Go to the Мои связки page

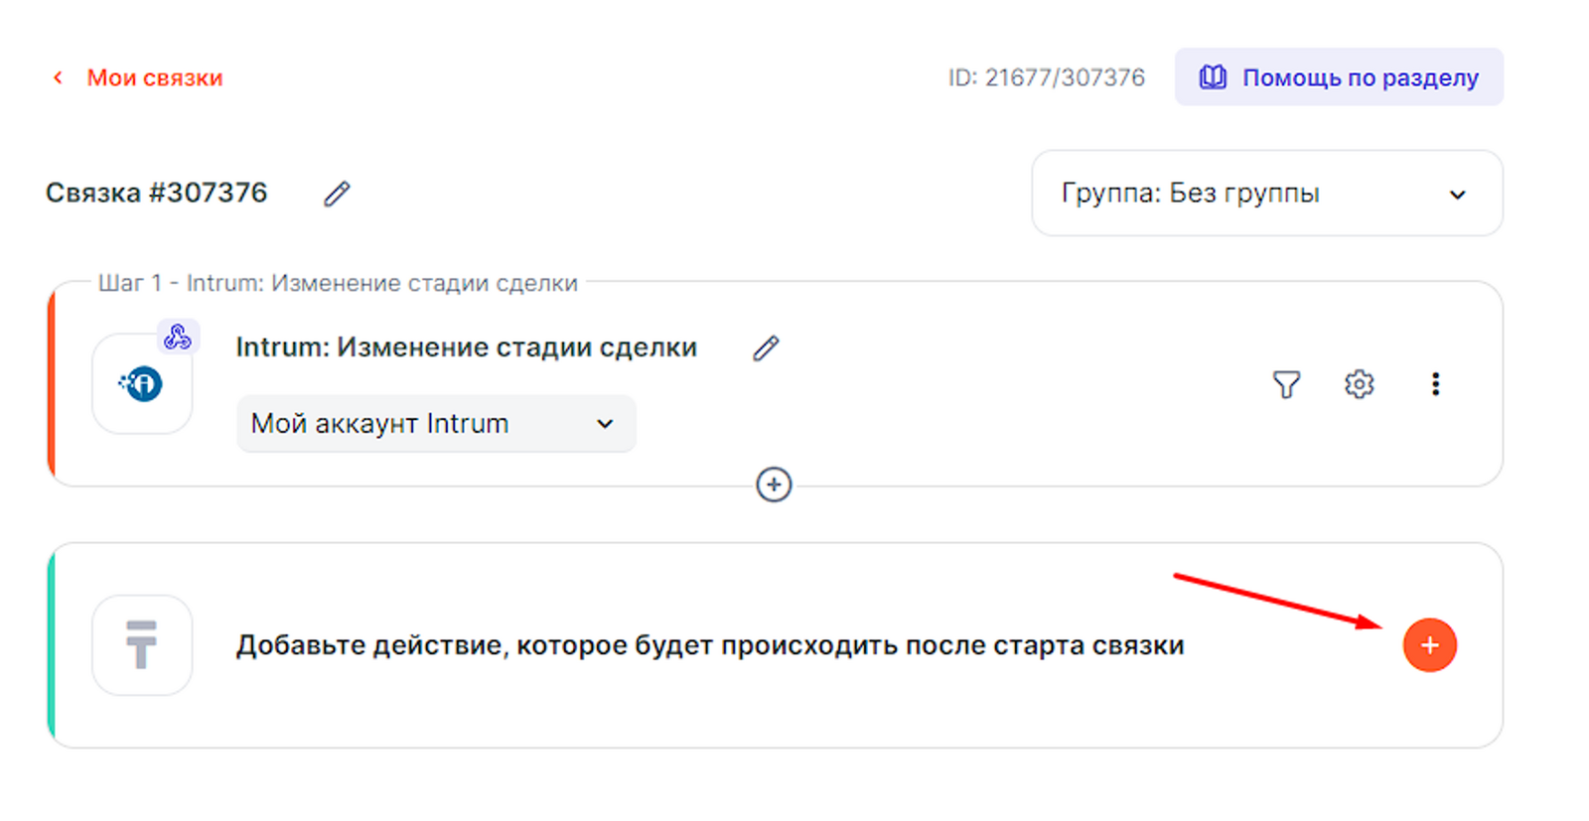[154, 77]
